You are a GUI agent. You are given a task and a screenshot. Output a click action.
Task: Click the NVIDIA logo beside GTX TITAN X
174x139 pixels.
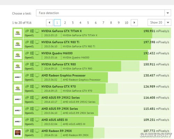18,33
